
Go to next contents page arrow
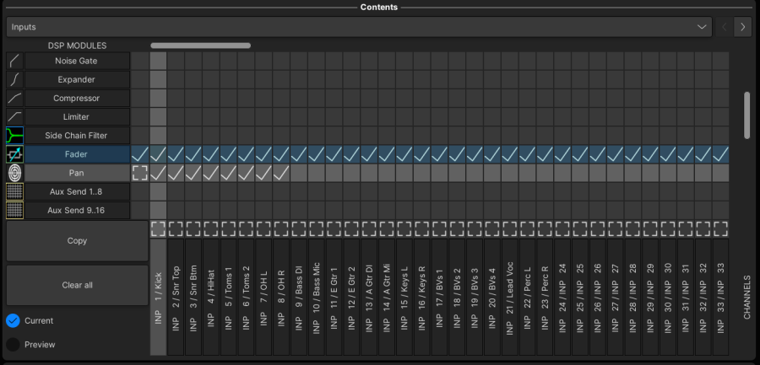[x=742, y=27]
